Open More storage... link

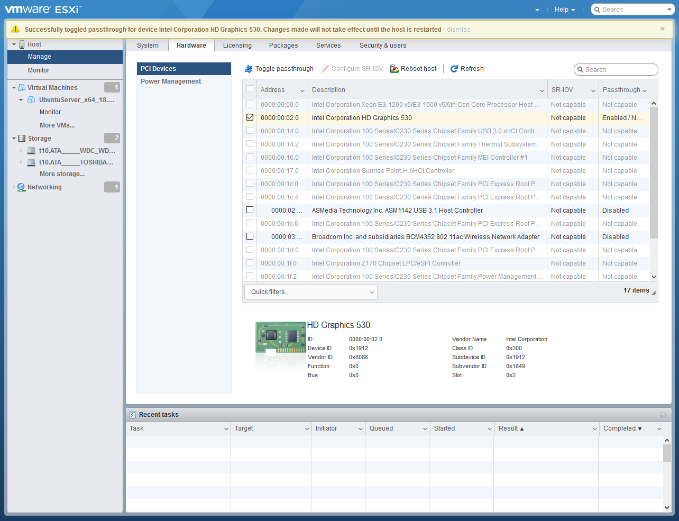62,174
